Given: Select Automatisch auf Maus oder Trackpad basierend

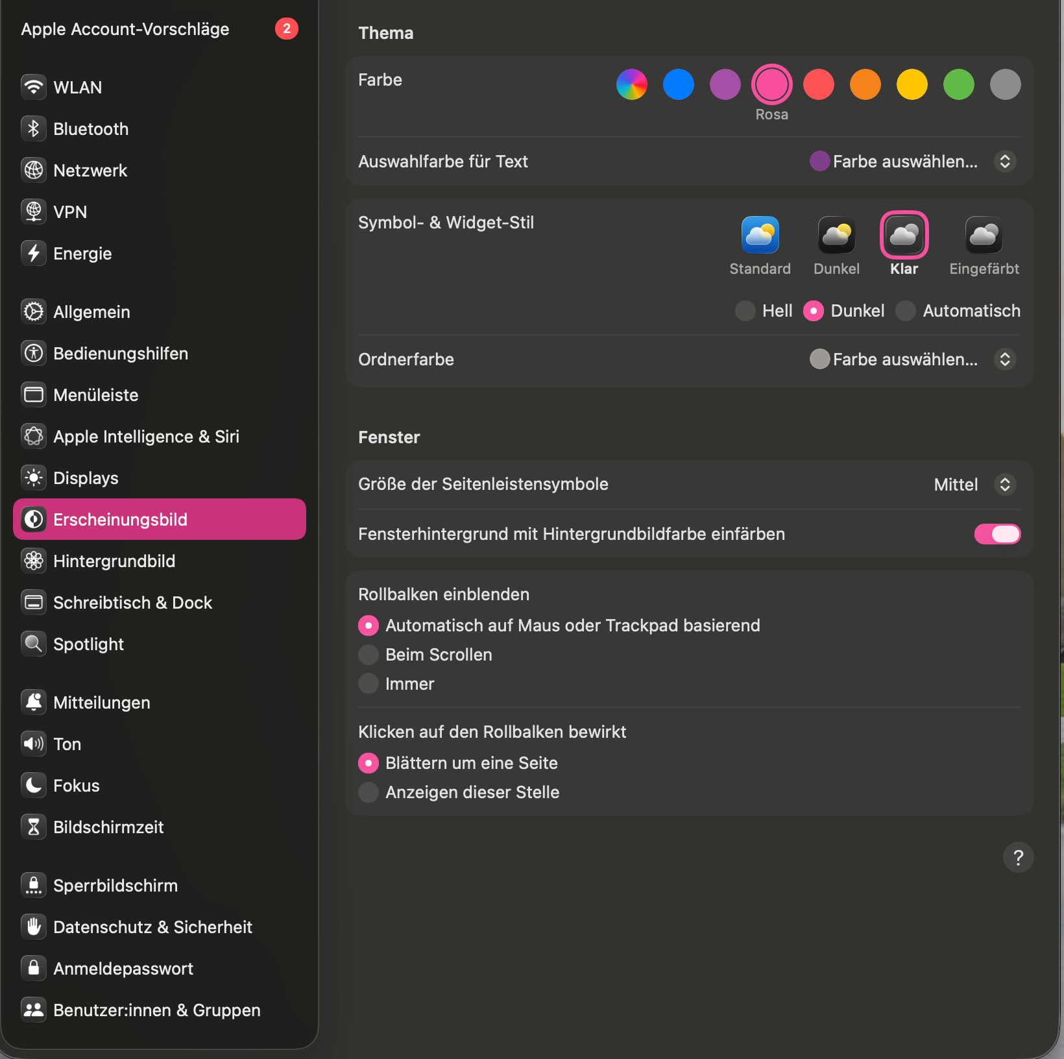Looking at the screenshot, I should coord(369,626).
